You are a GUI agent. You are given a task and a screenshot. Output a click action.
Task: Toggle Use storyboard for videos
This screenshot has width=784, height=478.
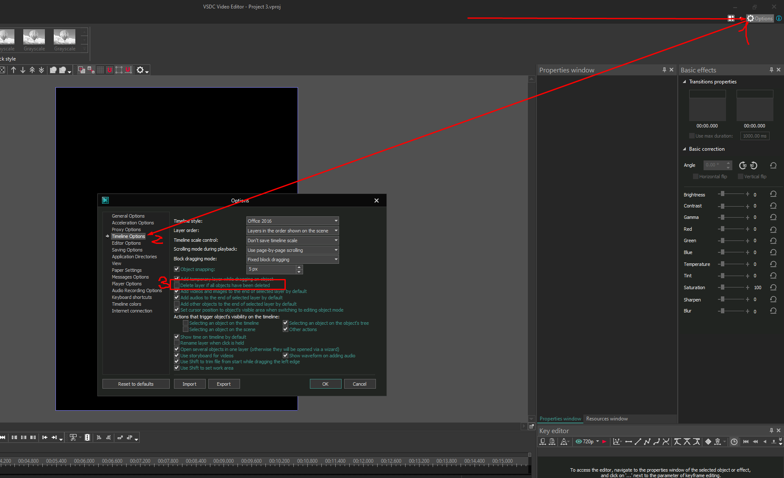pyautogui.click(x=177, y=356)
